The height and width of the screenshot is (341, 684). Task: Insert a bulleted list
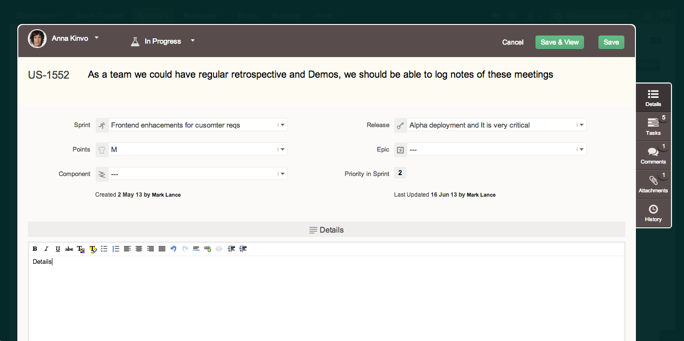coord(104,249)
